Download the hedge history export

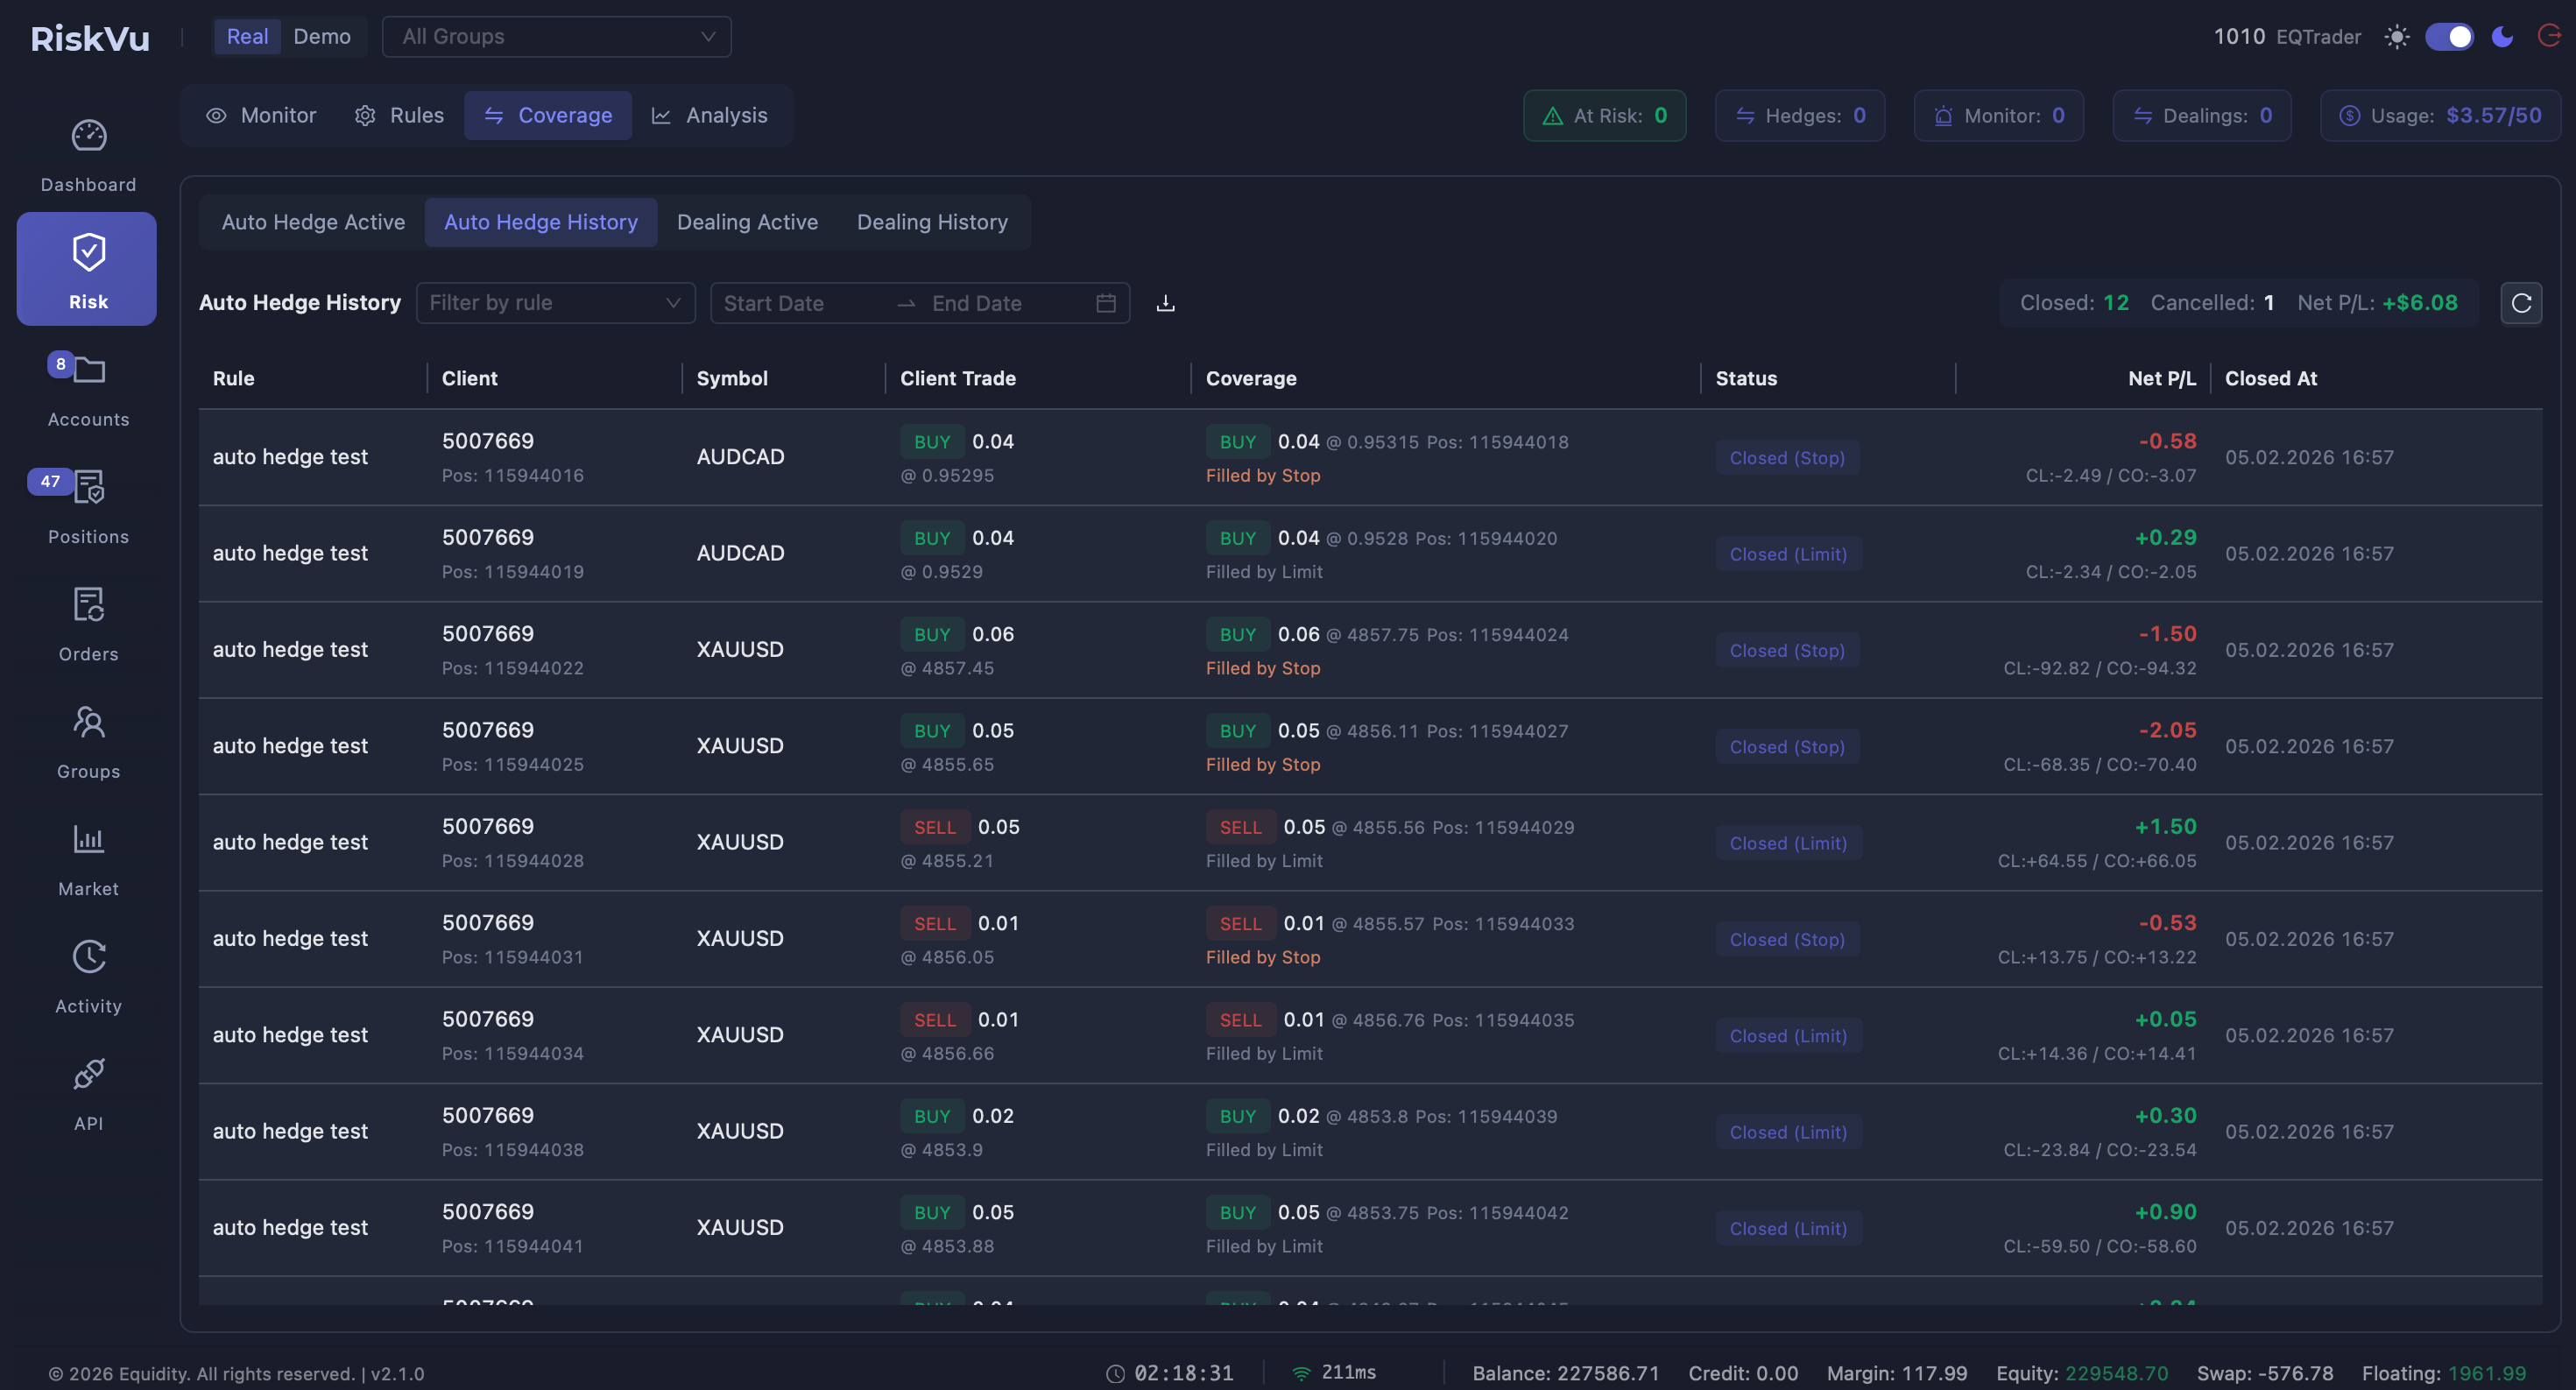point(1165,303)
